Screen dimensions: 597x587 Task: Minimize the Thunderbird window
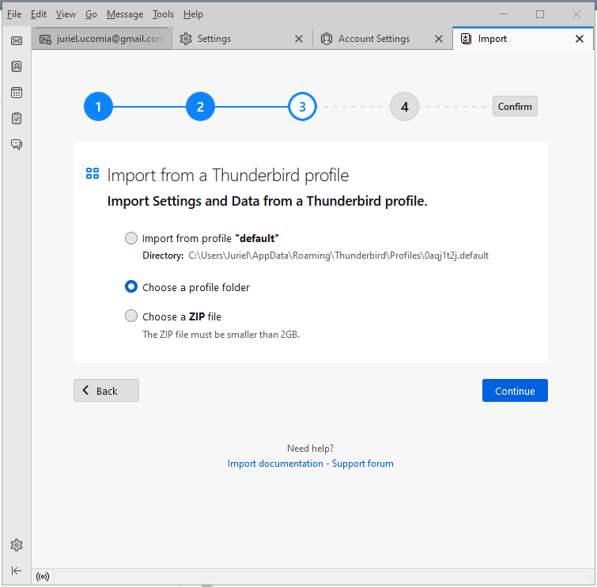coord(504,14)
